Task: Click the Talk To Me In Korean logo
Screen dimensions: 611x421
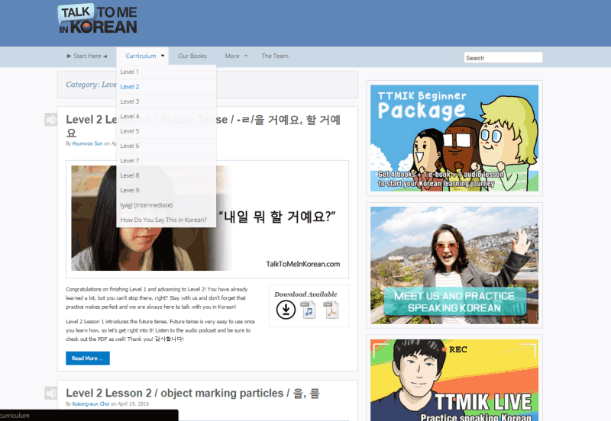Action: tap(98, 19)
